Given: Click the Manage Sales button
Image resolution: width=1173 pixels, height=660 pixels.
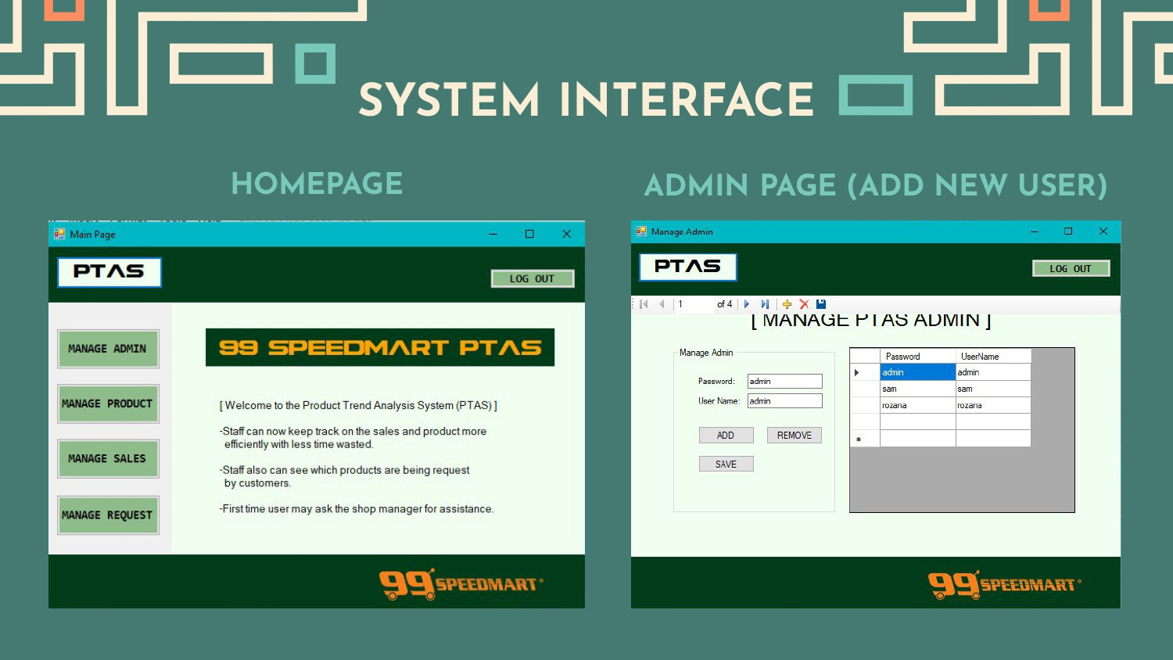Looking at the screenshot, I should pyautogui.click(x=108, y=459).
